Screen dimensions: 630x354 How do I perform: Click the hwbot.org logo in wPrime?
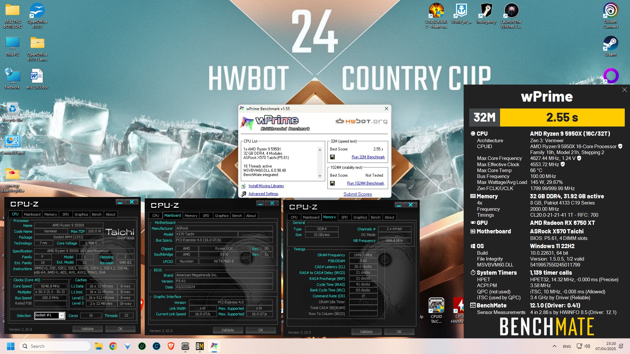(x=361, y=121)
